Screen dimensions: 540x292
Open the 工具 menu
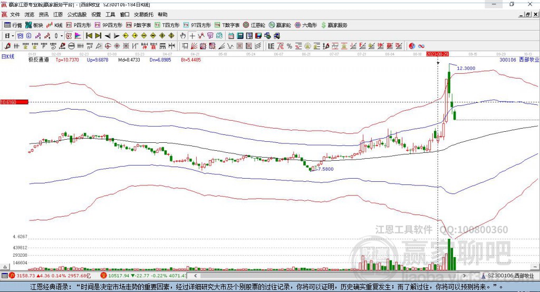[x=110, y=14]
